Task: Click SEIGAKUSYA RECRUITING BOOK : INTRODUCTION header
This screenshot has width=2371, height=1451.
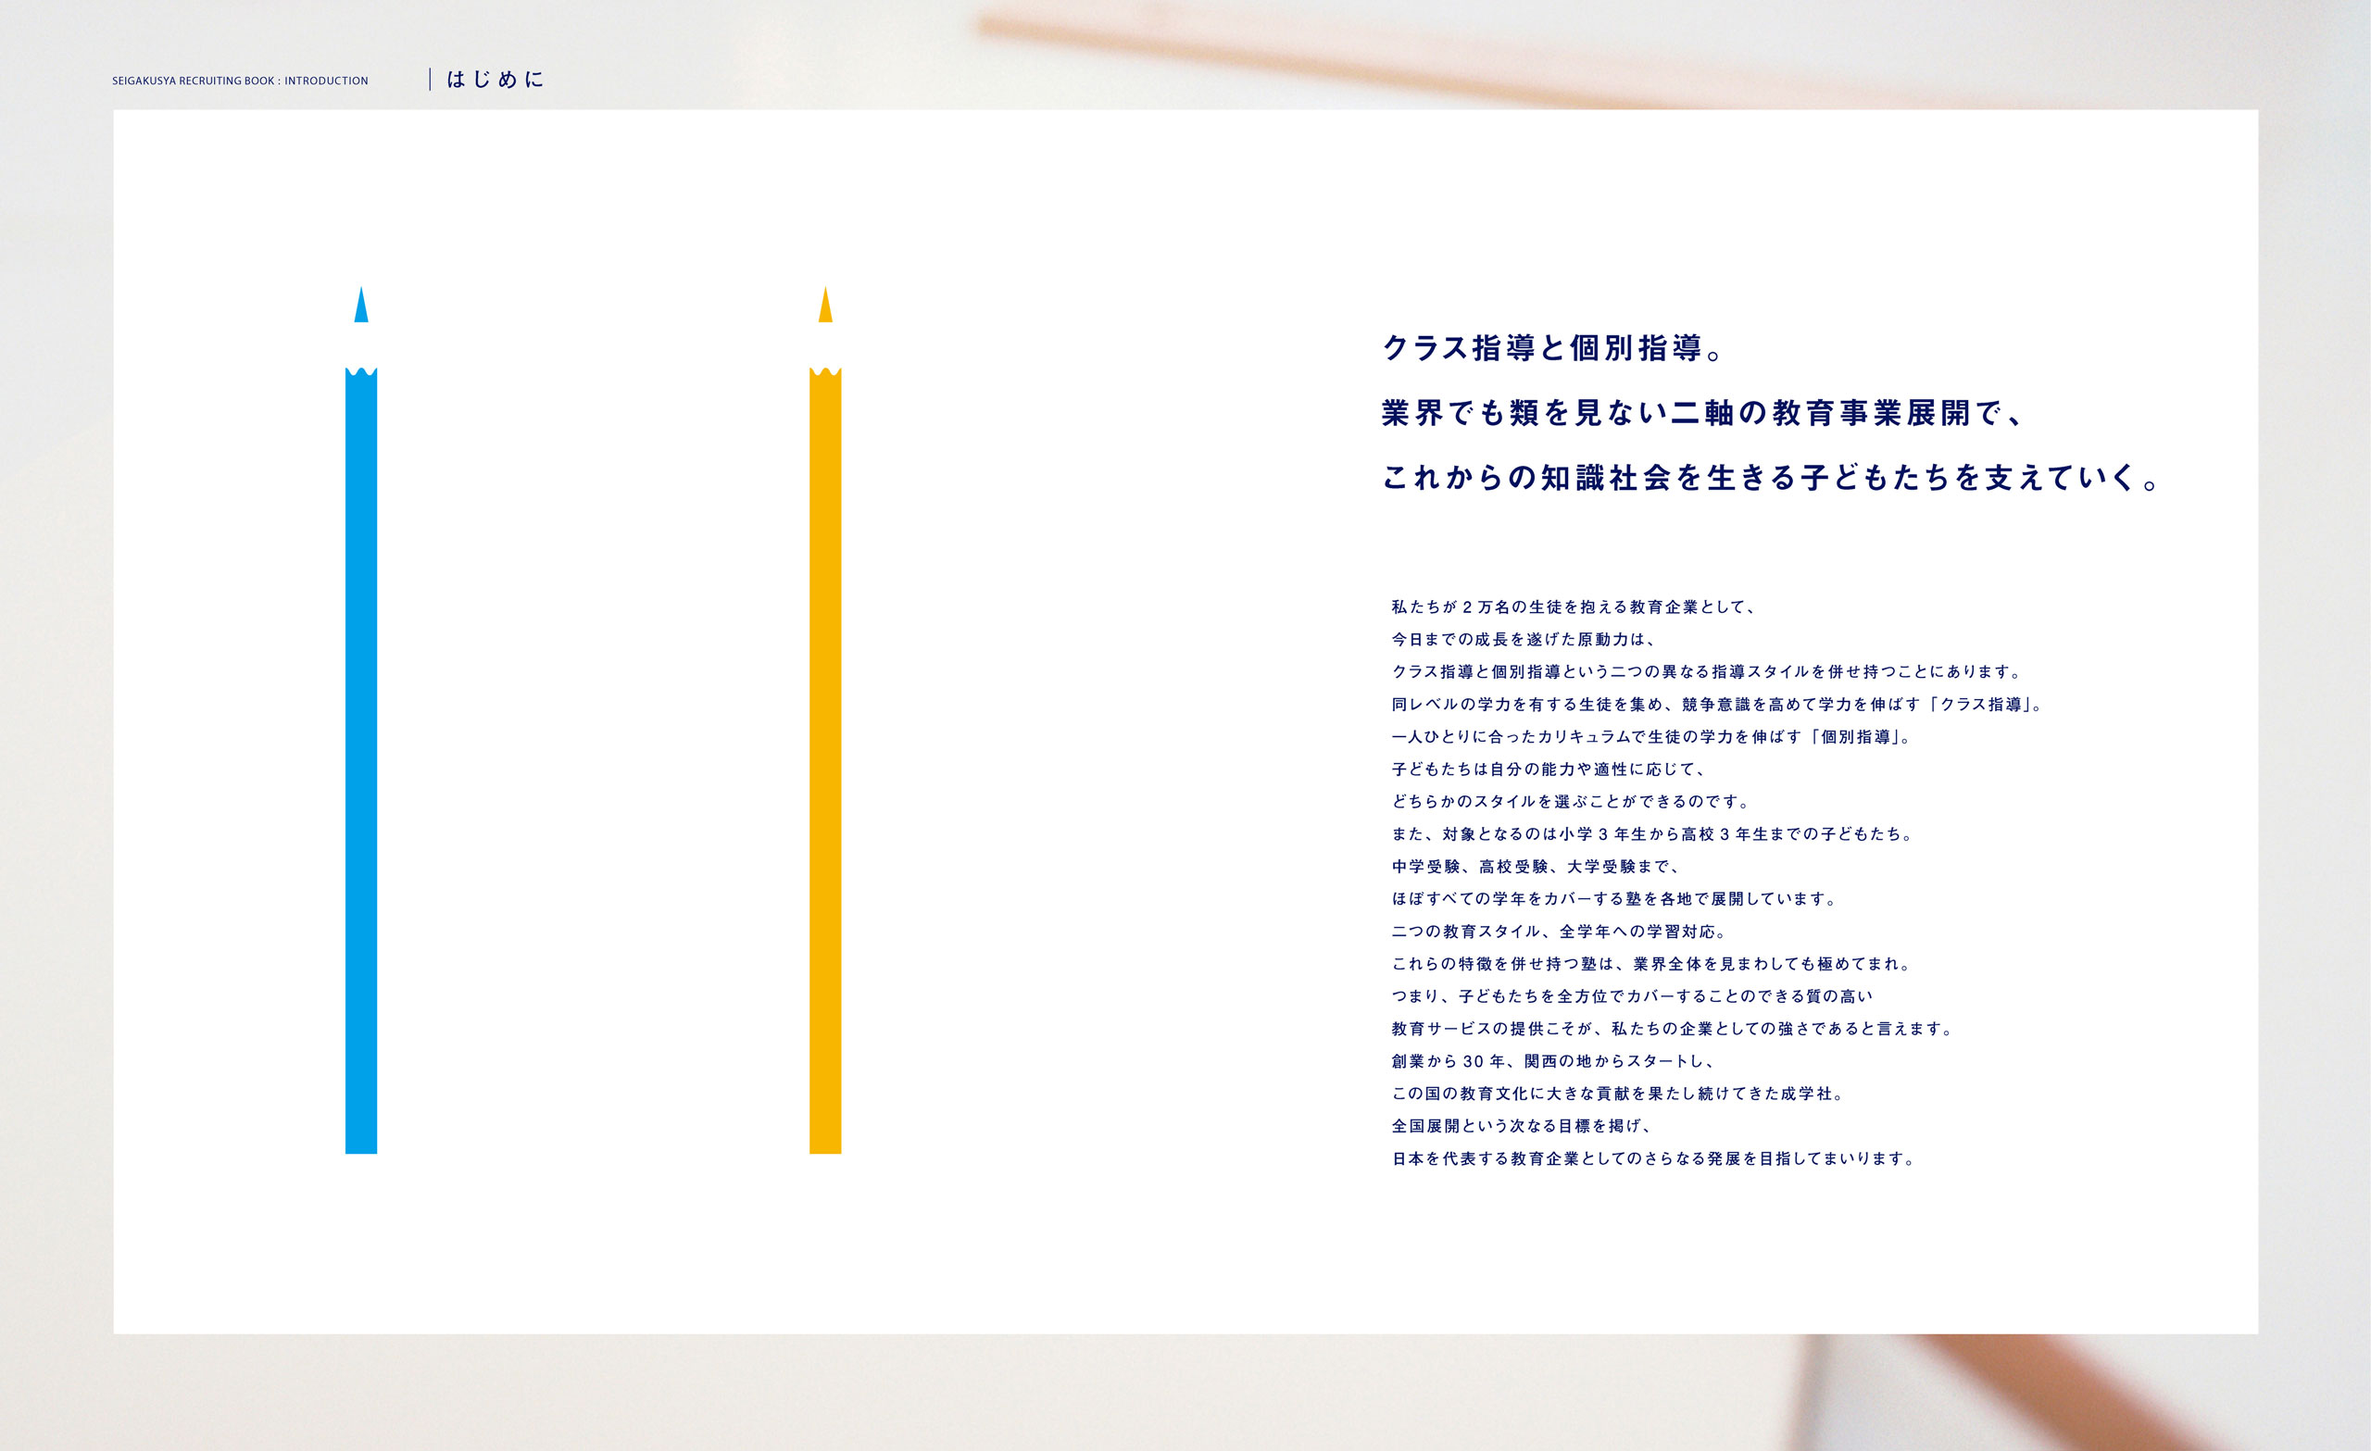Action: (240, 81)
